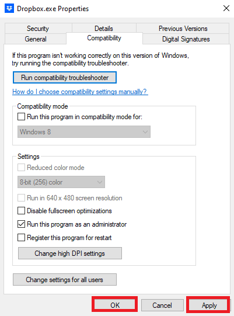This screenshot has width=234, height=316.
Task: Expand the 8-bit (256) color dropdown
Action: 61,182
